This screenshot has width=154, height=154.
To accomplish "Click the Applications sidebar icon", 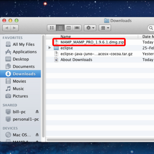I will [x=8, y=52].
